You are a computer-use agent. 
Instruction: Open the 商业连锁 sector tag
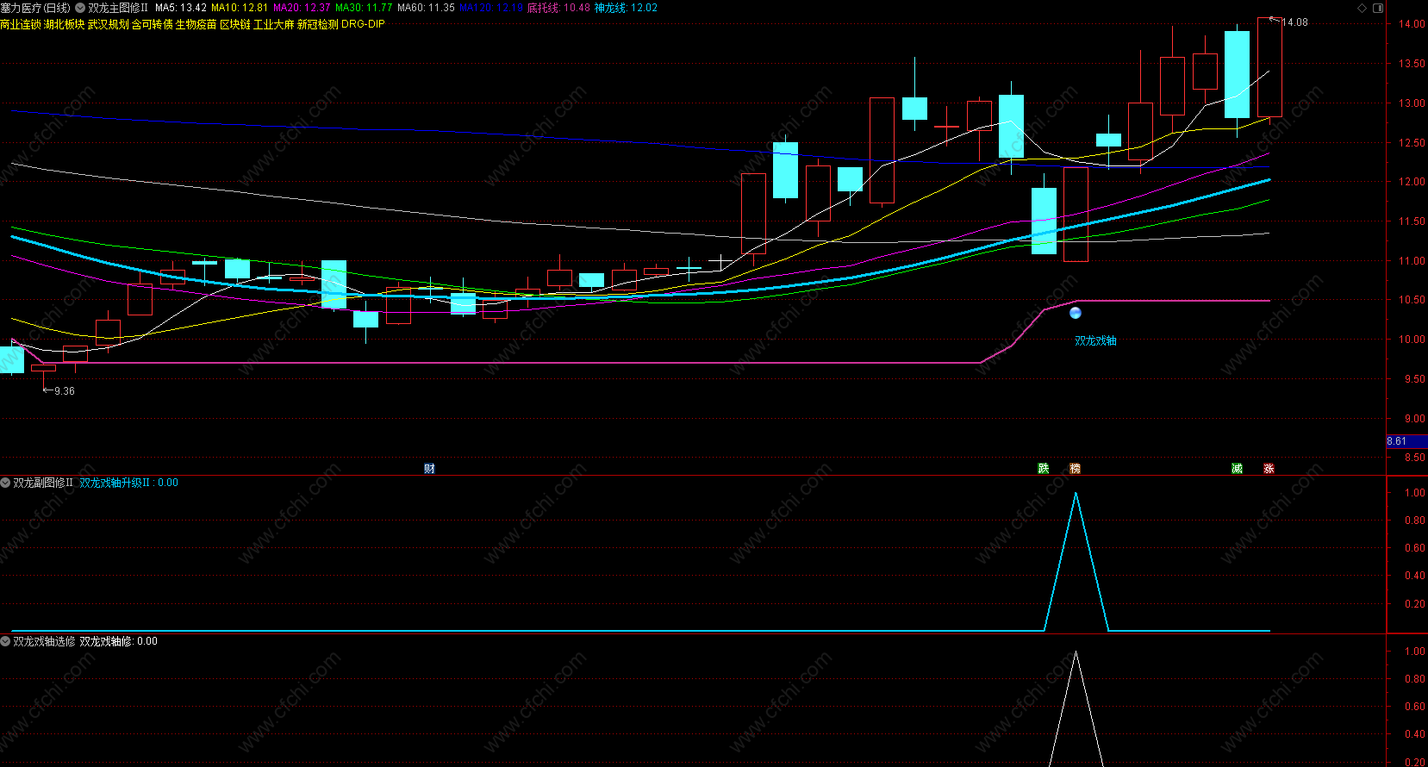[x=21, y=24]
